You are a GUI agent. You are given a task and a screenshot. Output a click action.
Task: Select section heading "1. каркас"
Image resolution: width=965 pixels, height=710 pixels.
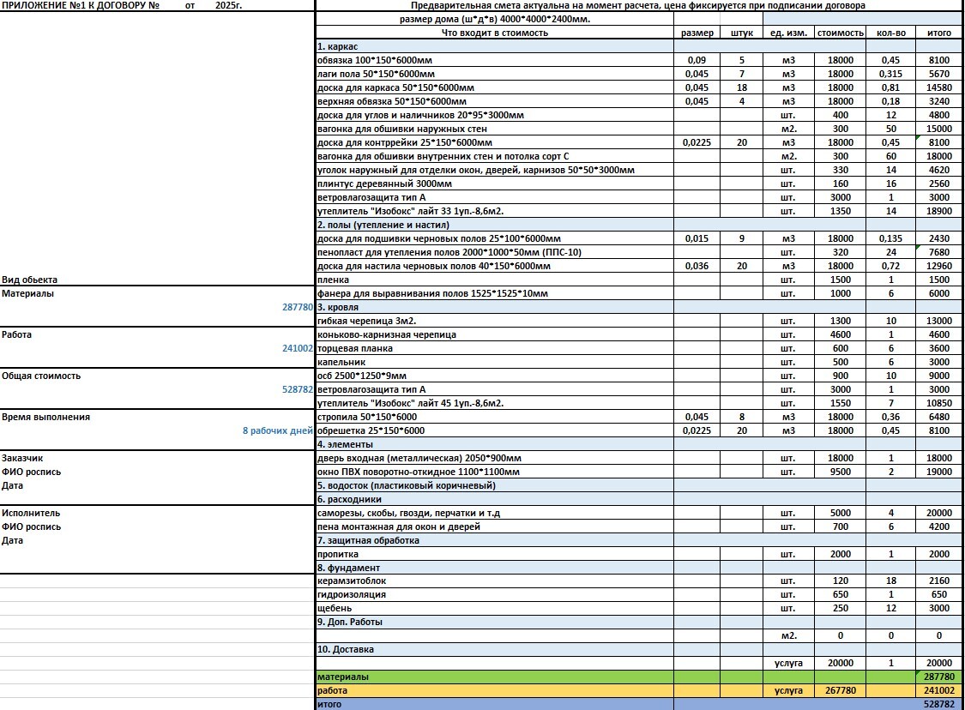[495, 46]
